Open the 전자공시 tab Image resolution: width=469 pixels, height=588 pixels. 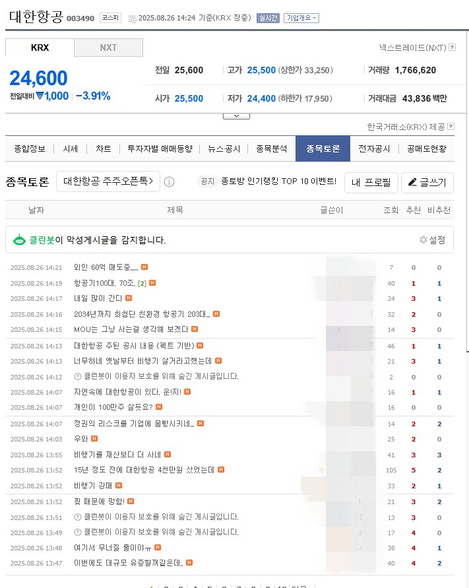[374, 149]
